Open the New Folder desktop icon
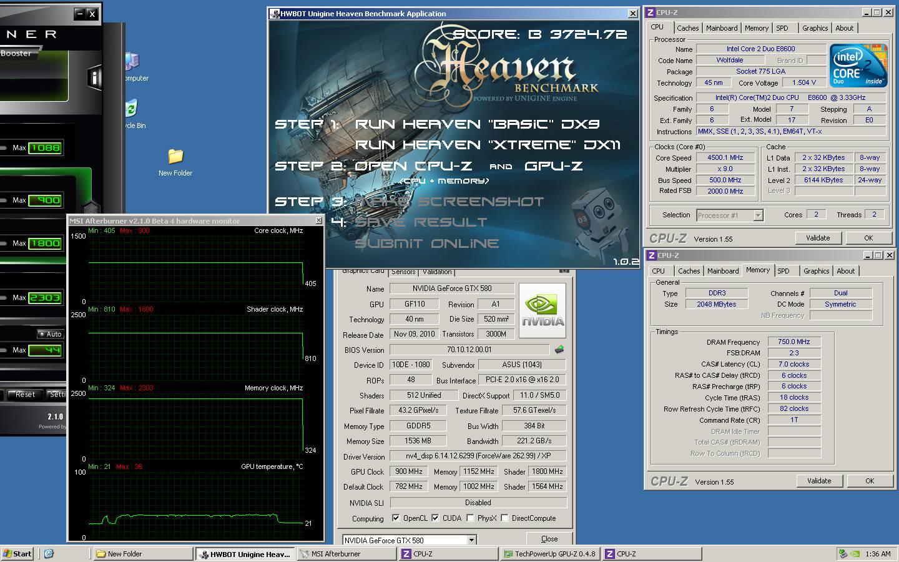The image size is (899, 562). click(x=175, y=162)
